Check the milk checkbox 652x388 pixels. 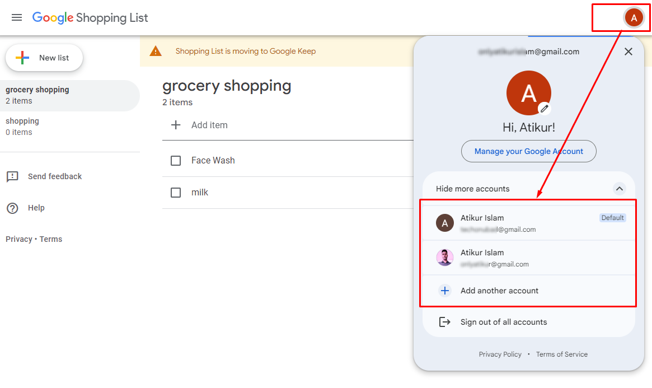coord(176,193)
